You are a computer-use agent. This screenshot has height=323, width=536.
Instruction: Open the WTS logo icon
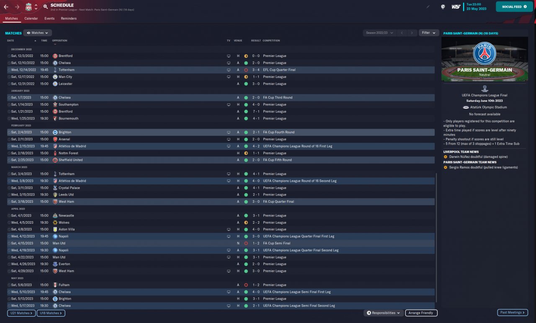(456, 7)
